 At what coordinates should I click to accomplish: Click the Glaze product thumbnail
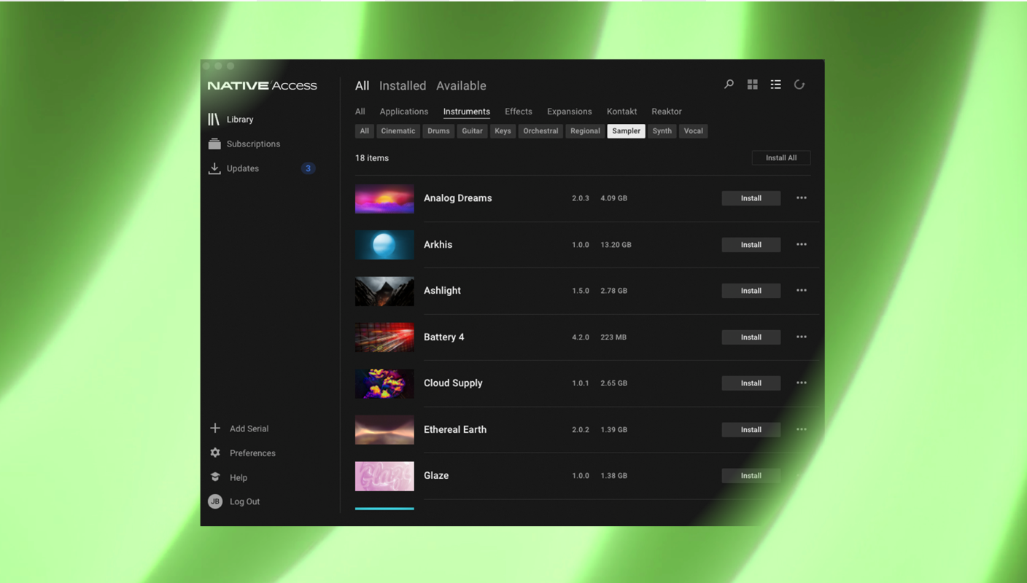[x=384, y=476]
